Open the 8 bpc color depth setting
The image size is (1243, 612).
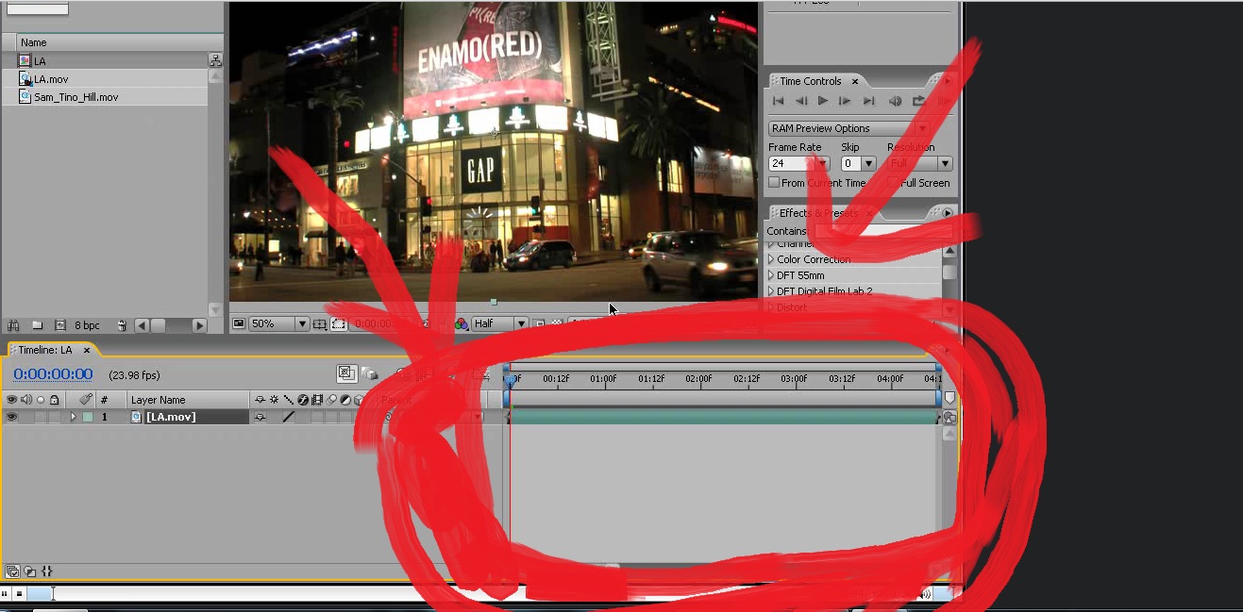click(88, 325)
